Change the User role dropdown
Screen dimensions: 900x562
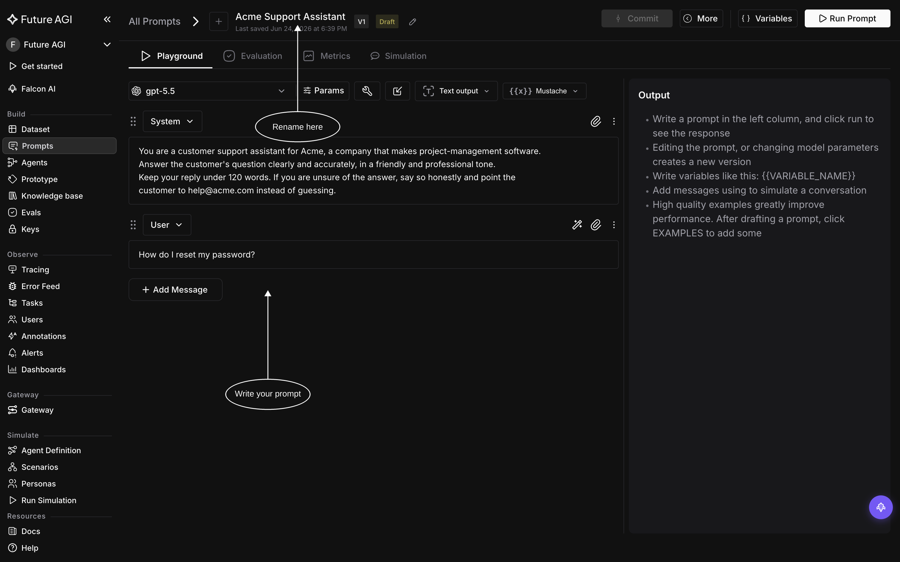point(167,225)
